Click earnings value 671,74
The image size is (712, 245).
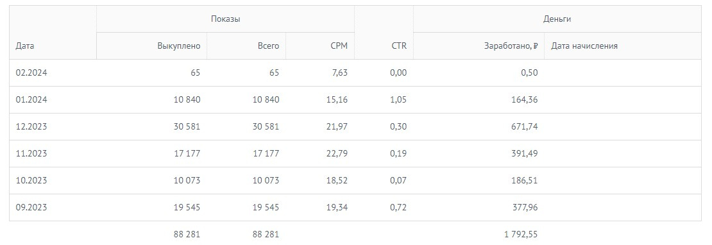click(x=525, y=126)
